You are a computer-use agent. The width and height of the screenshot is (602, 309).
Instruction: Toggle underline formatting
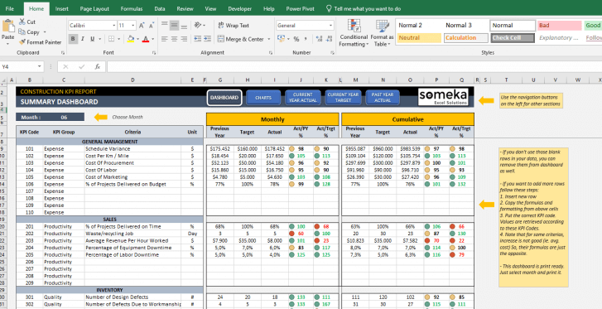pos(92,39)
